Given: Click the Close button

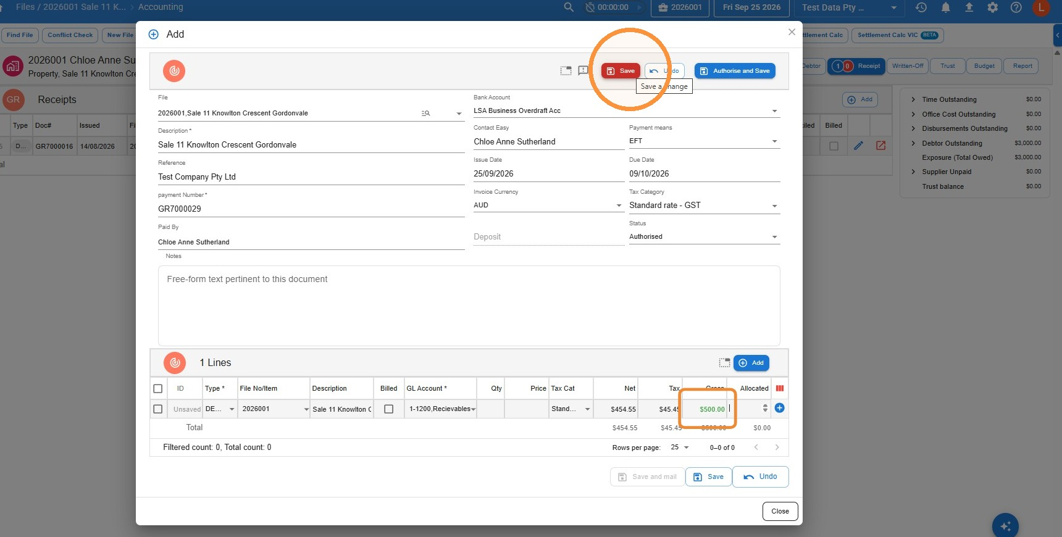Looking at the screenshot, I should (780, 511).
